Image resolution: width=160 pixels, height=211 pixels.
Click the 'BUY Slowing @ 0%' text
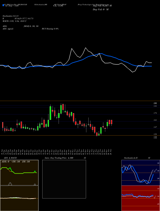(x=50, y=29)
